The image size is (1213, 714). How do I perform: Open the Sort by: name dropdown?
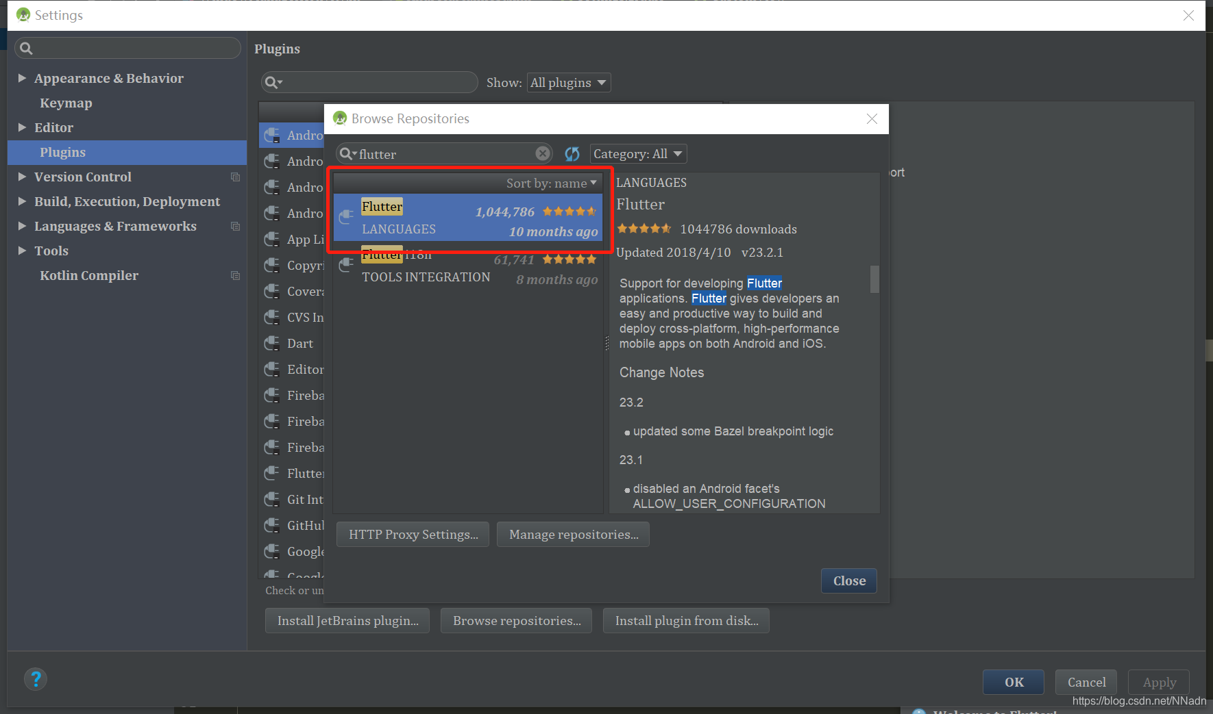point(551,183)
